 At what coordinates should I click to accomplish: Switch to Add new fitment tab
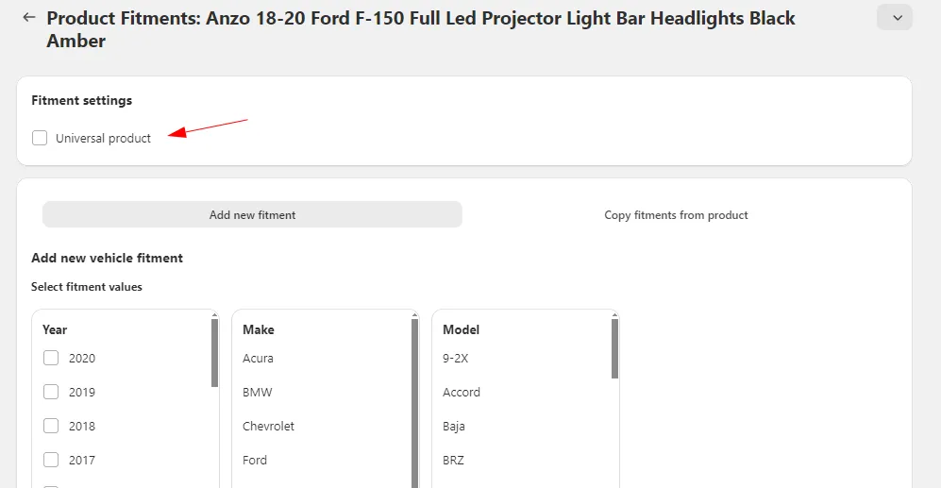pyautogui.click(x=252, y=215)
